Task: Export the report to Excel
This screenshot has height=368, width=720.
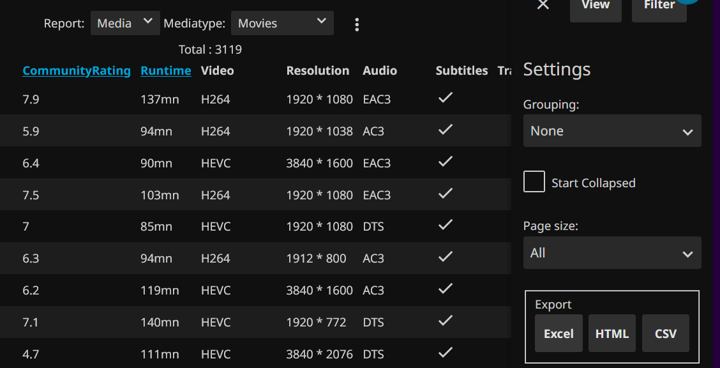Action: 559,333
